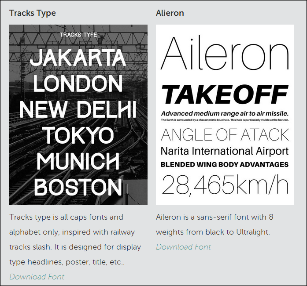
Task: Open the Aileron font specimen thumbnail
Action: tap(225, 115)
